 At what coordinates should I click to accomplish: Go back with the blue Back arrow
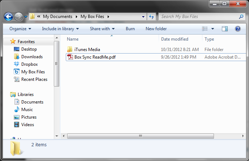click(8, 17)
